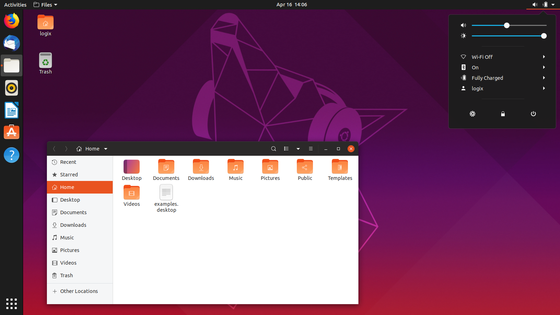Click the speaker mute icon
This screenshot has height=315, width=560.
click(x=463, y=25)
